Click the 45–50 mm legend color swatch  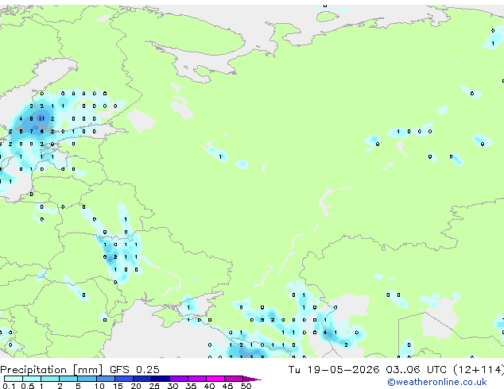tap(234, 379)
